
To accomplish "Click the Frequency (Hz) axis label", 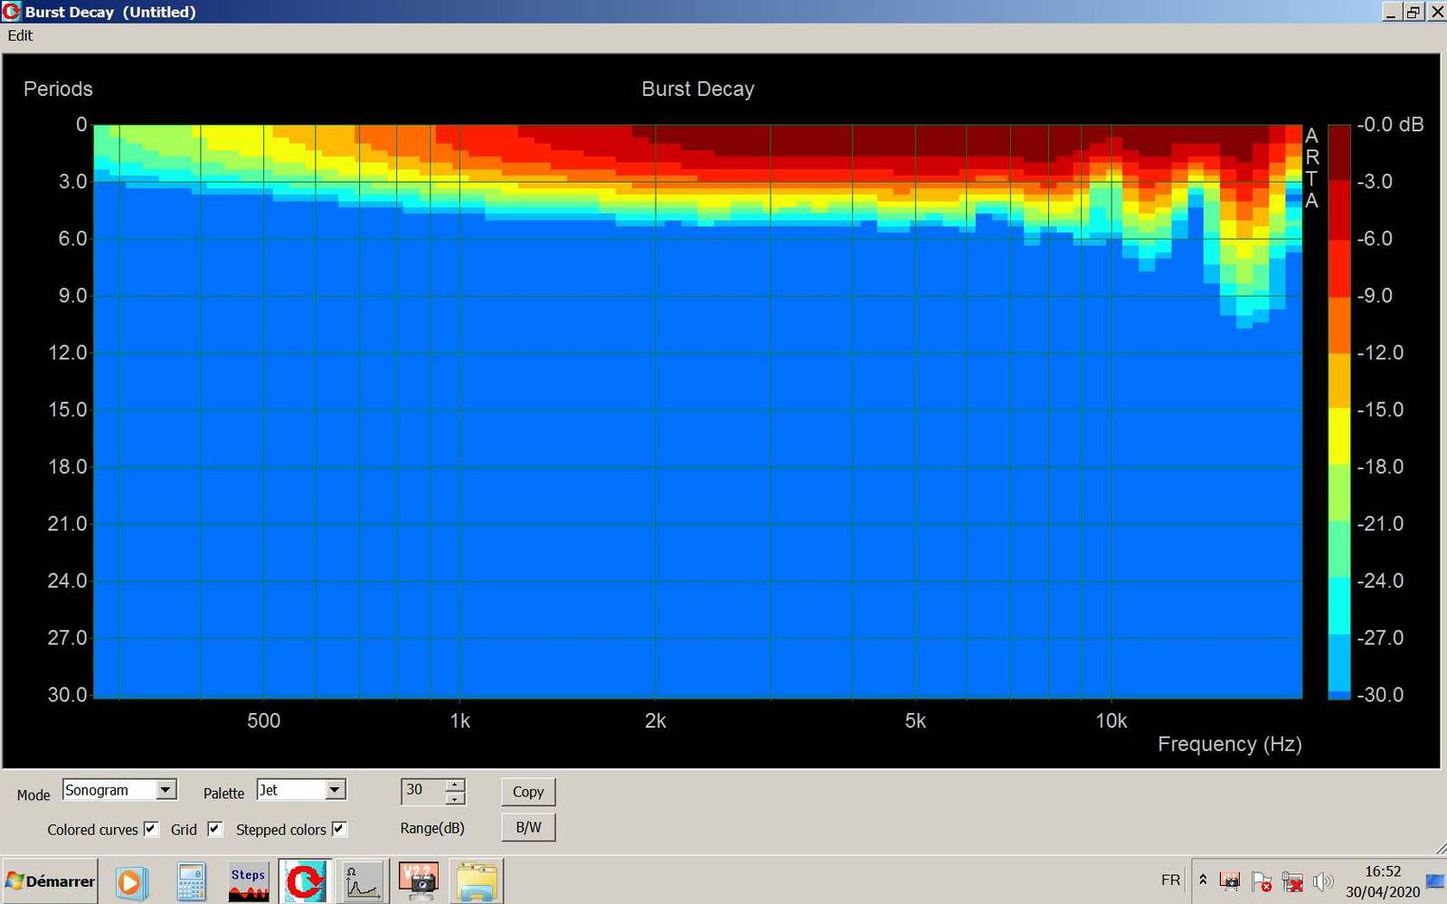I will (1230, 744).
